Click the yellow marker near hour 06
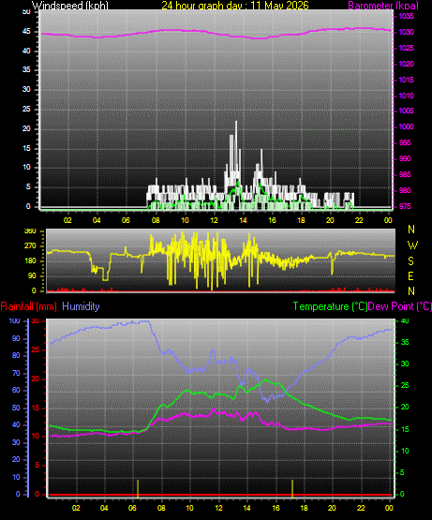Image resolution: width=432 pixels, height=520 pixels. coord(138,488)
